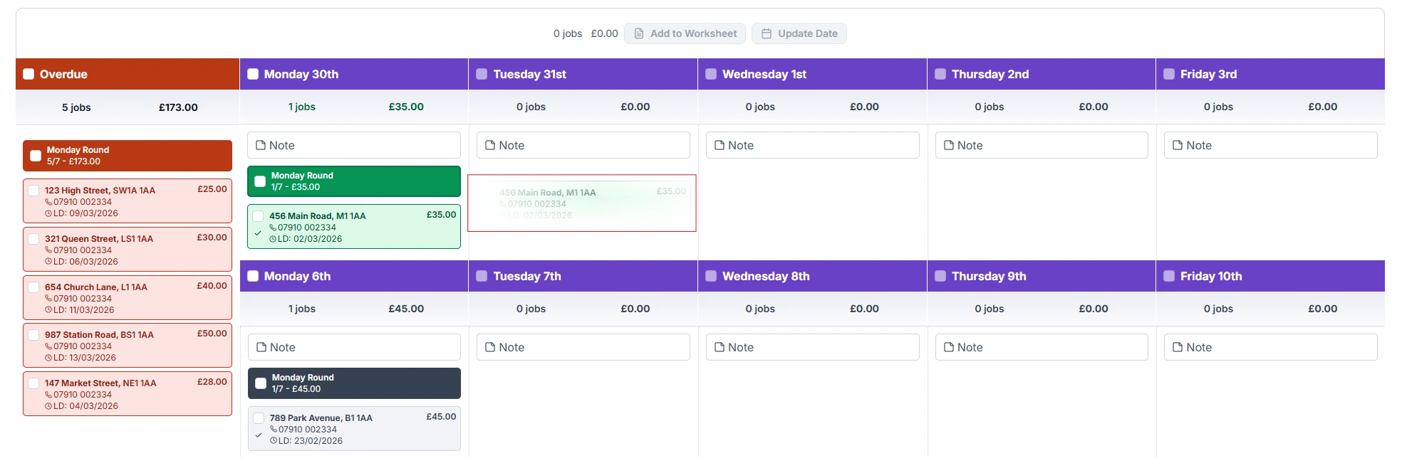Open the Thursday 9th column header
Screen dimensions: 1402x458
(1041, 276)
